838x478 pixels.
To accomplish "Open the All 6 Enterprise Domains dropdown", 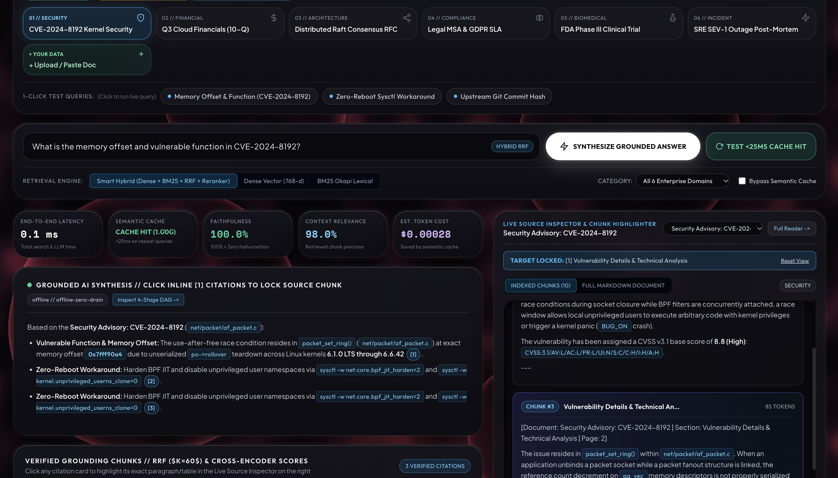I will point(682,181).
